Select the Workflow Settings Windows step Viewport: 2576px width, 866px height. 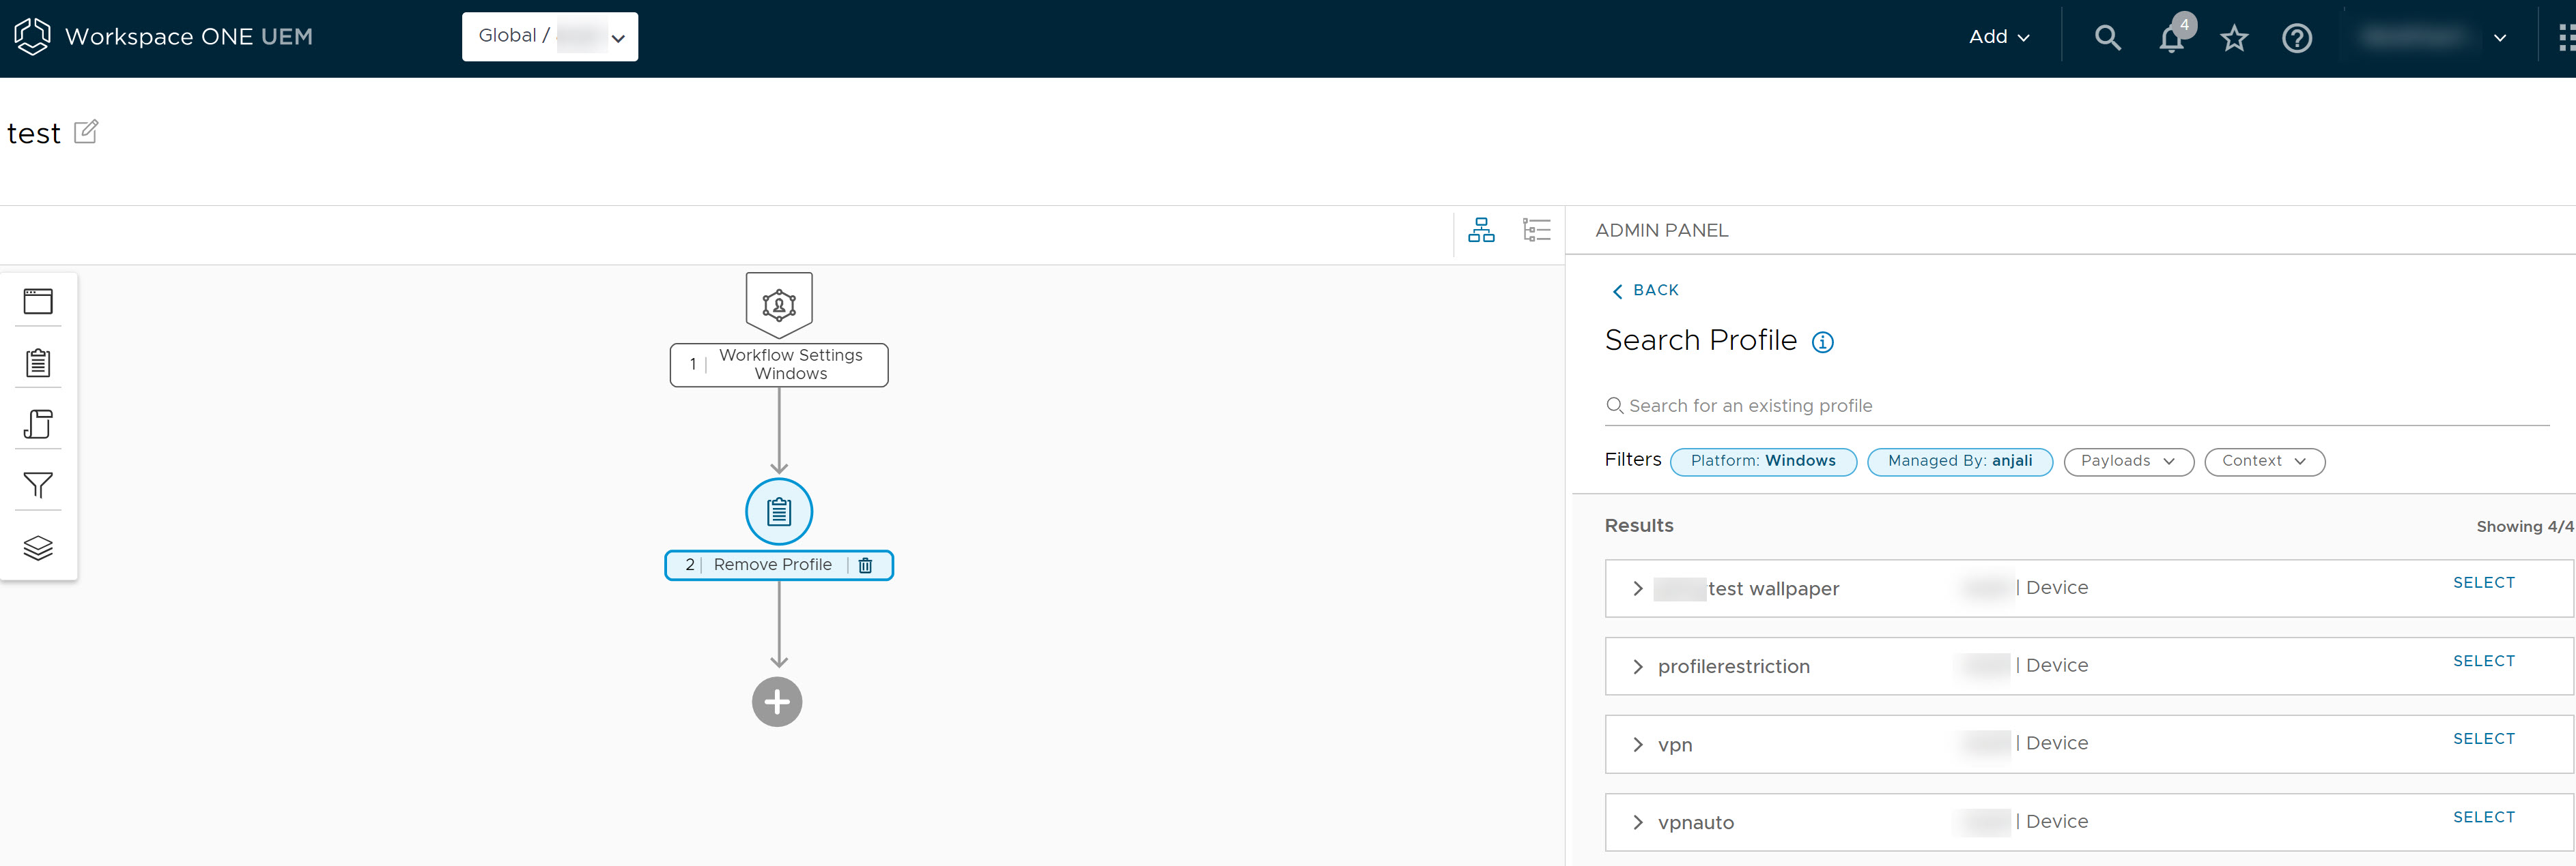point(779,365)
